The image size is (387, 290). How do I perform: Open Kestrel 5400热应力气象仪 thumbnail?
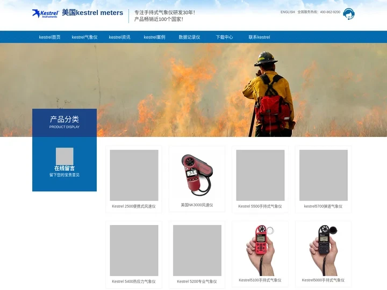(x=134, y=250)
